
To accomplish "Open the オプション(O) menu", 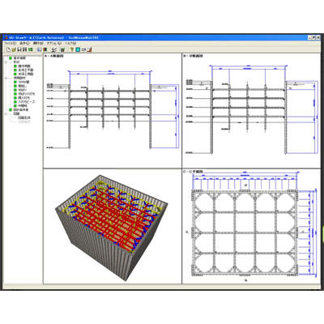I will click(54, 43).
